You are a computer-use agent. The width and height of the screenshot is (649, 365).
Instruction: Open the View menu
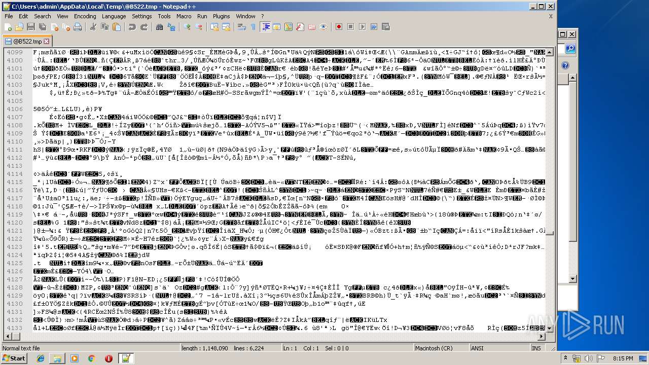click(62, 16)
